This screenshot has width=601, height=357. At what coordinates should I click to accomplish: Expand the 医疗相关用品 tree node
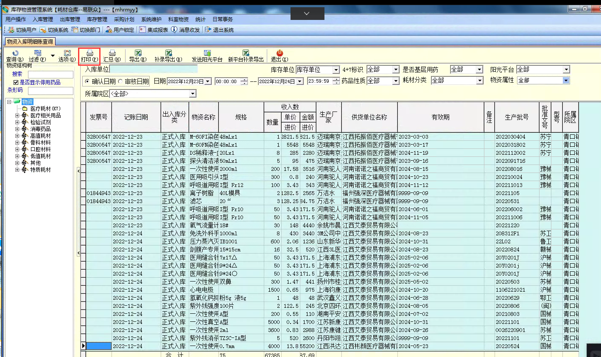coord(17,115)
